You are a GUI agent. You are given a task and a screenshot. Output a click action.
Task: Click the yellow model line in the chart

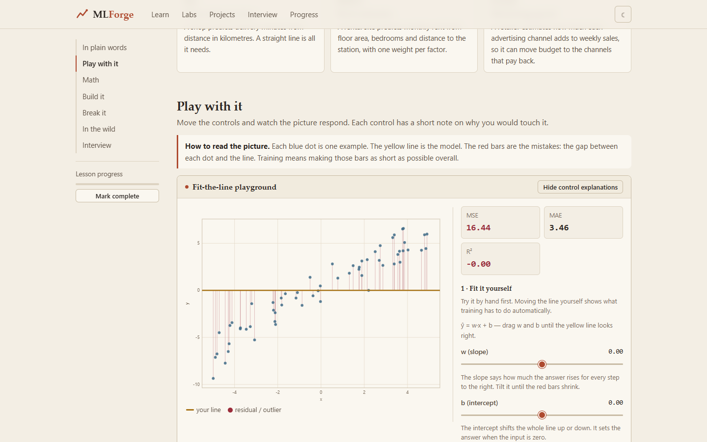coord(321,290)
